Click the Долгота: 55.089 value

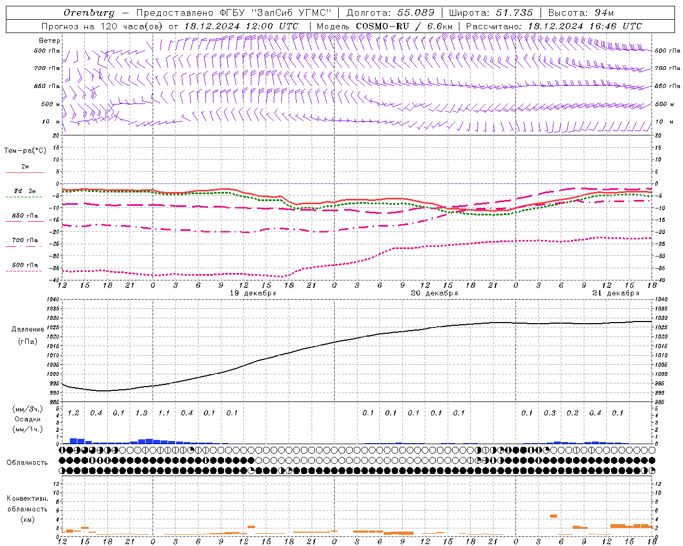pyautogui.click(x=391, y=13)
